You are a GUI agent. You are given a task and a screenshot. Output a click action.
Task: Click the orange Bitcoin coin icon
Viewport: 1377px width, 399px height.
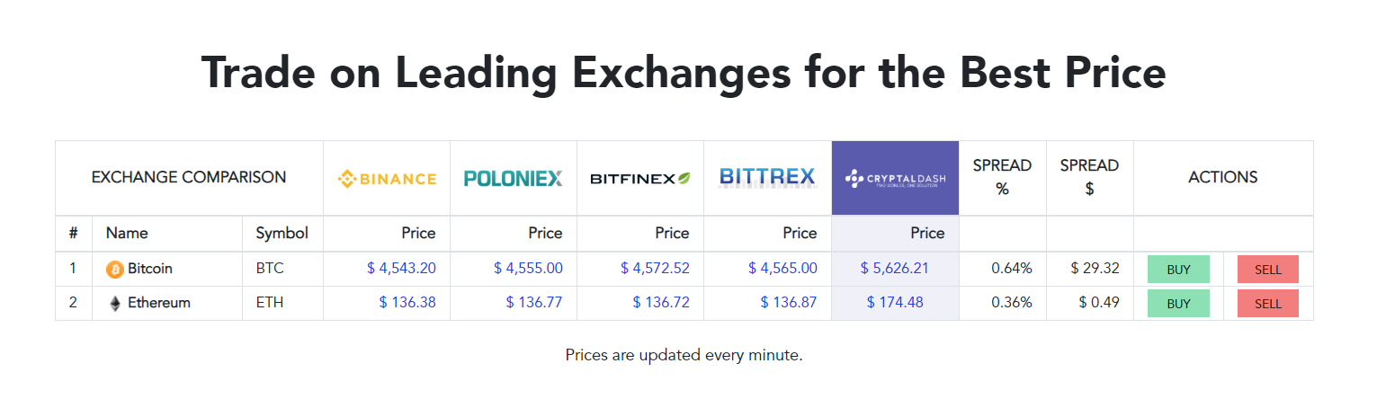point(115,269)
